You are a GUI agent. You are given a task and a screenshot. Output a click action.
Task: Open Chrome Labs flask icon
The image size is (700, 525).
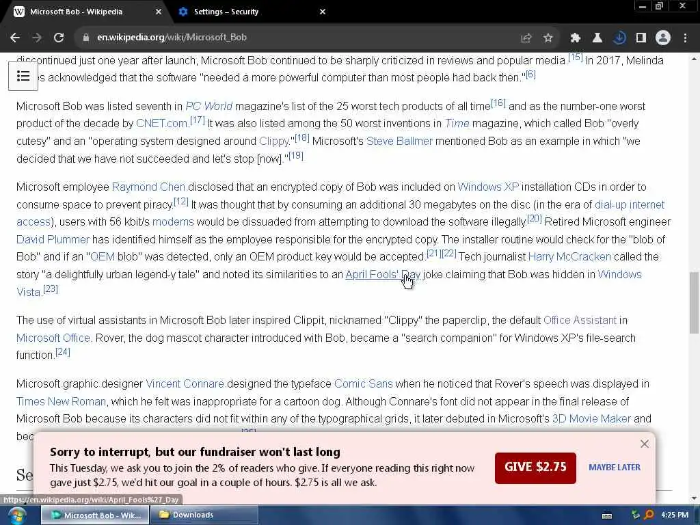597,38
